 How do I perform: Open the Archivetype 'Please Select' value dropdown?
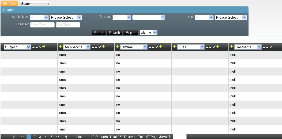pyautogui.click(x=66, y=17)
